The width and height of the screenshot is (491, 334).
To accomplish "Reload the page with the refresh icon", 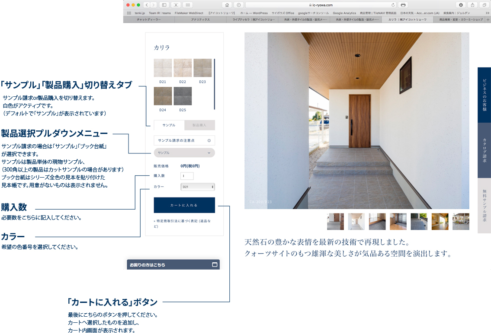I will (393, 5).
